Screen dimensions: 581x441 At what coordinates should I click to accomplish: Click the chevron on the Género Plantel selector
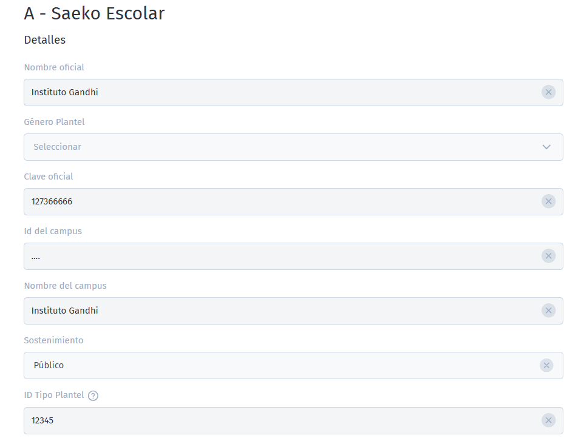coord(546,147)
